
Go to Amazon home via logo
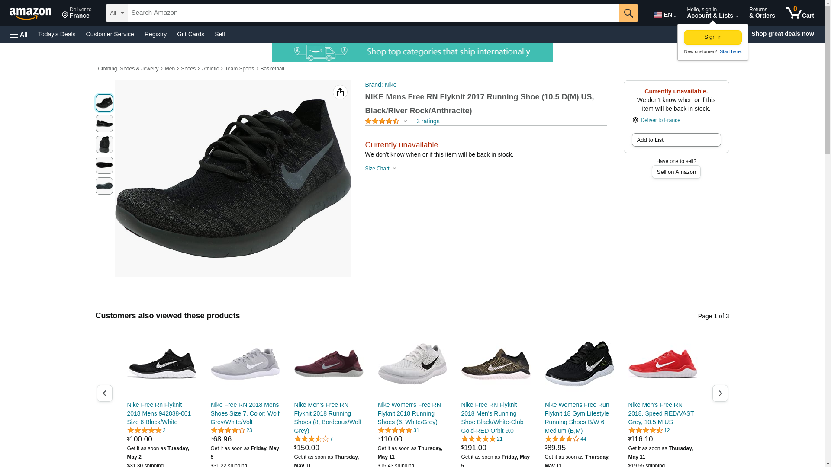[x=30, y=13]
